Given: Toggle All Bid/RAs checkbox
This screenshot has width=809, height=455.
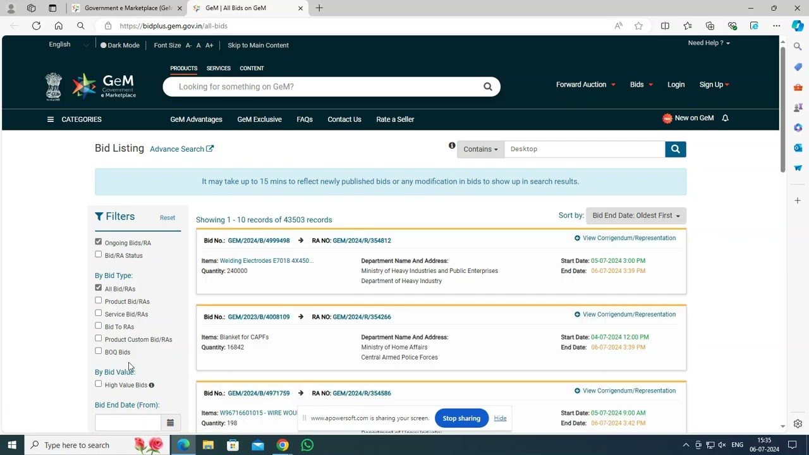Looking at the screenshot, I should click(98, 288).
